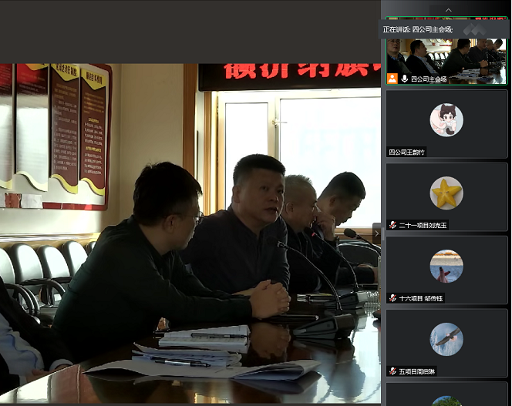Click the 五项目周启琳 name label
Image resolution: width=512 pixels, height=406 pixels.
pos(416,371)
